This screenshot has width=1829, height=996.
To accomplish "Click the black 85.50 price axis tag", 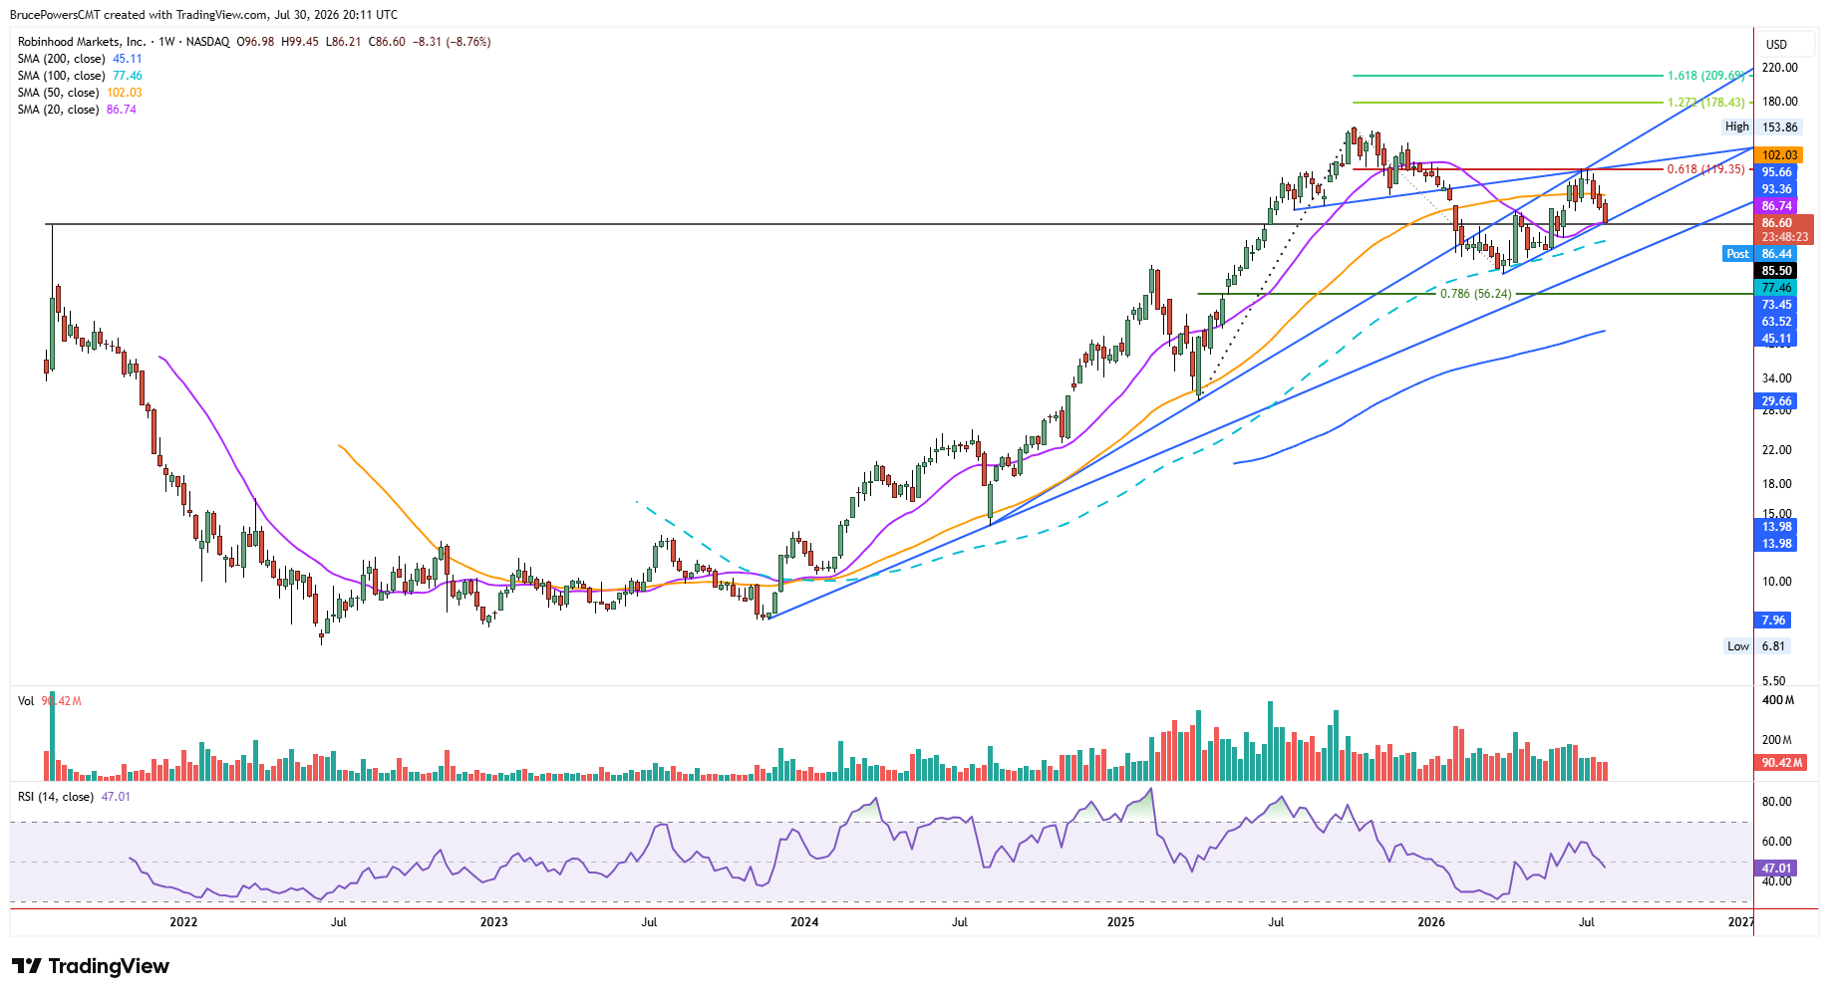I will (1776, 271).
